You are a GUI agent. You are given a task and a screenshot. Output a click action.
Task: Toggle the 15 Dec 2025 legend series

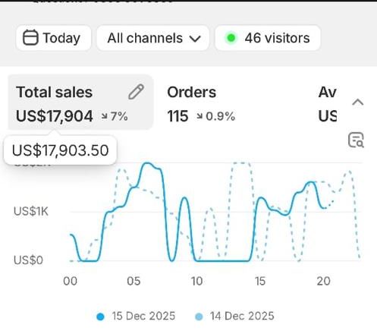point(136,317)
